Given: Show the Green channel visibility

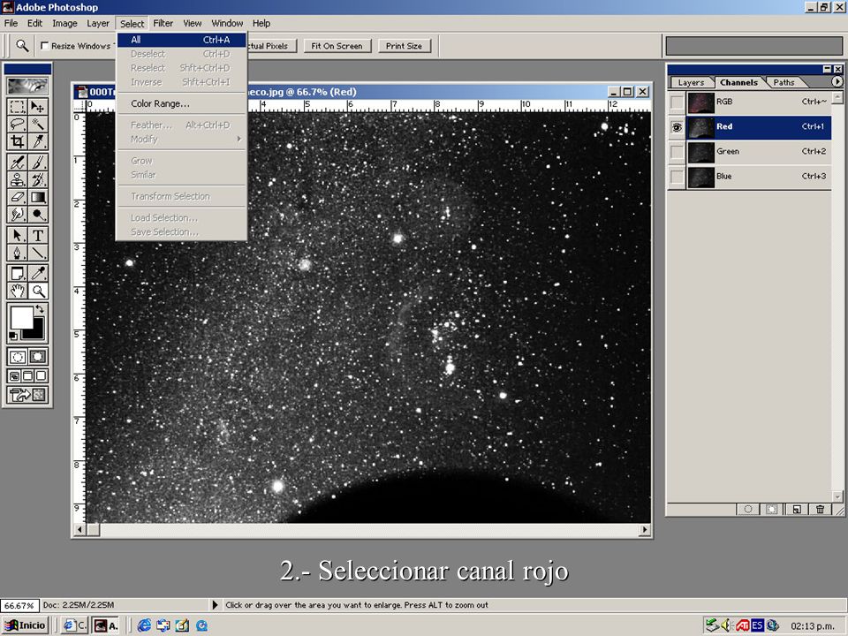Looking at the screenshot, I should coord(677,152).
